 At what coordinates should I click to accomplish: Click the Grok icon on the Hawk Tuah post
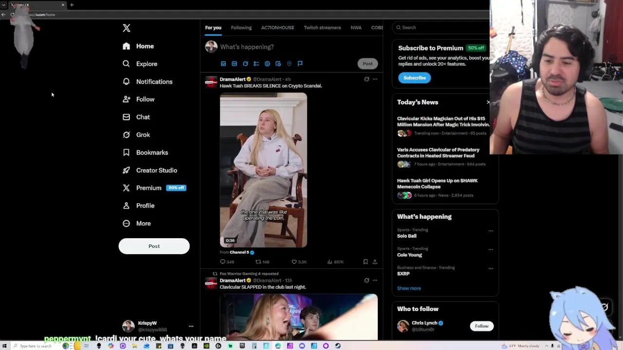366,79
